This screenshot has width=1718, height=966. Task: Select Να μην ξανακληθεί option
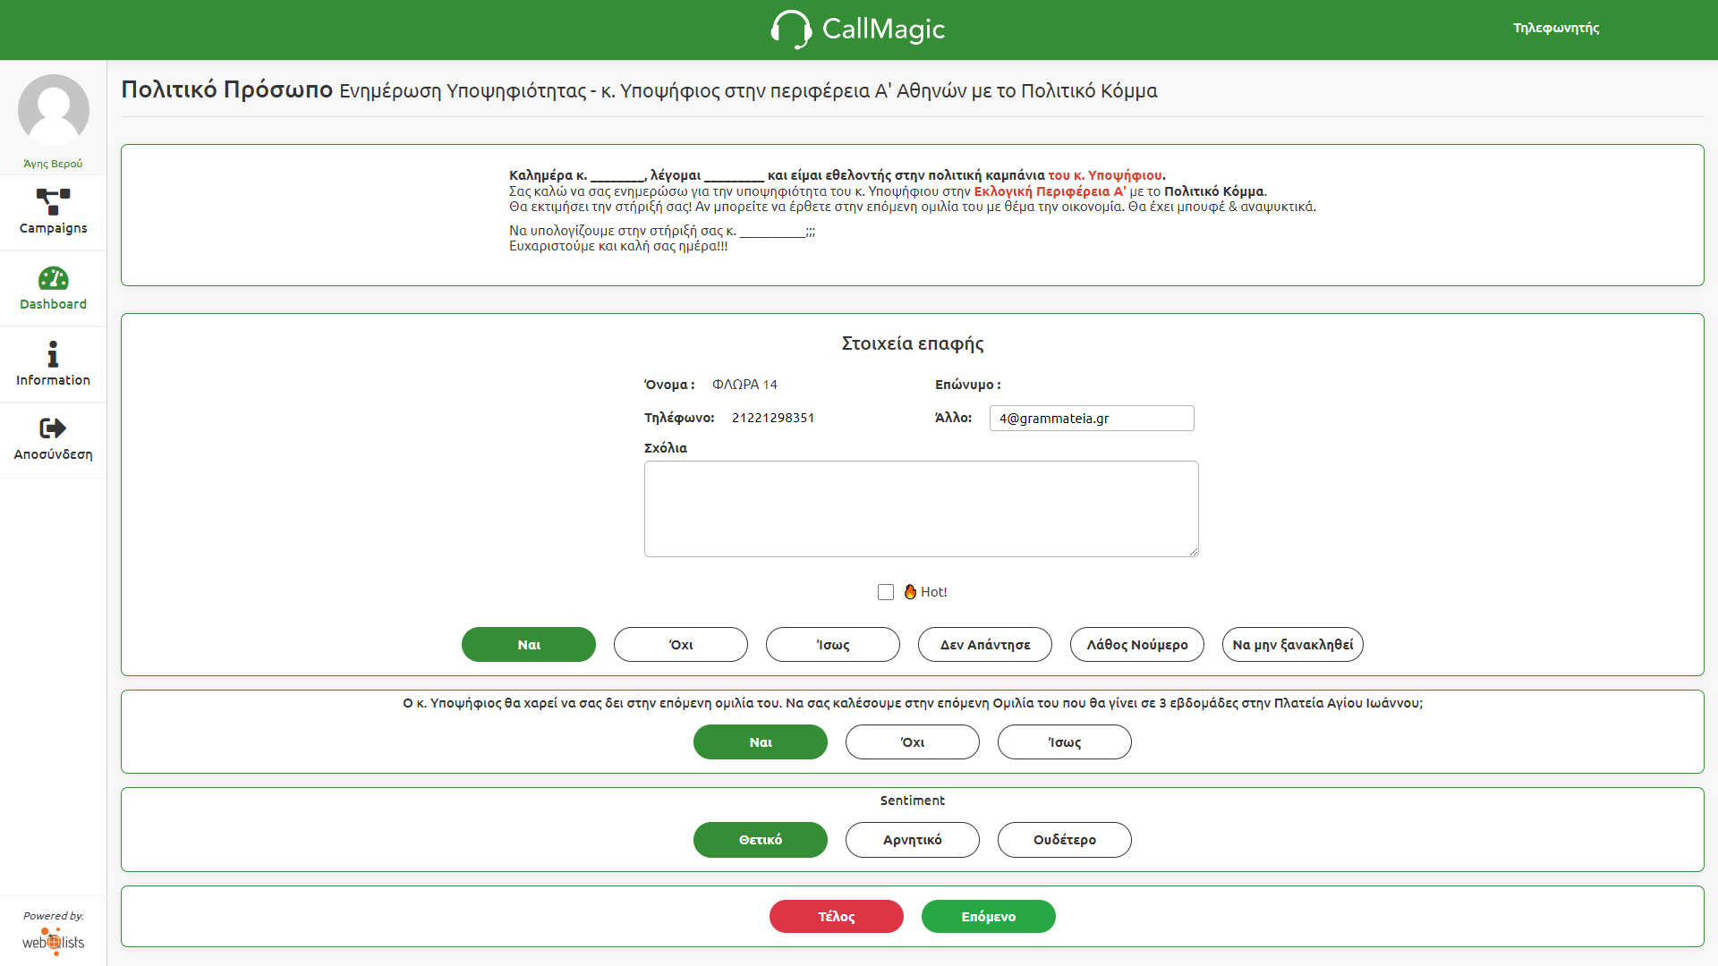coord(1292,644)
